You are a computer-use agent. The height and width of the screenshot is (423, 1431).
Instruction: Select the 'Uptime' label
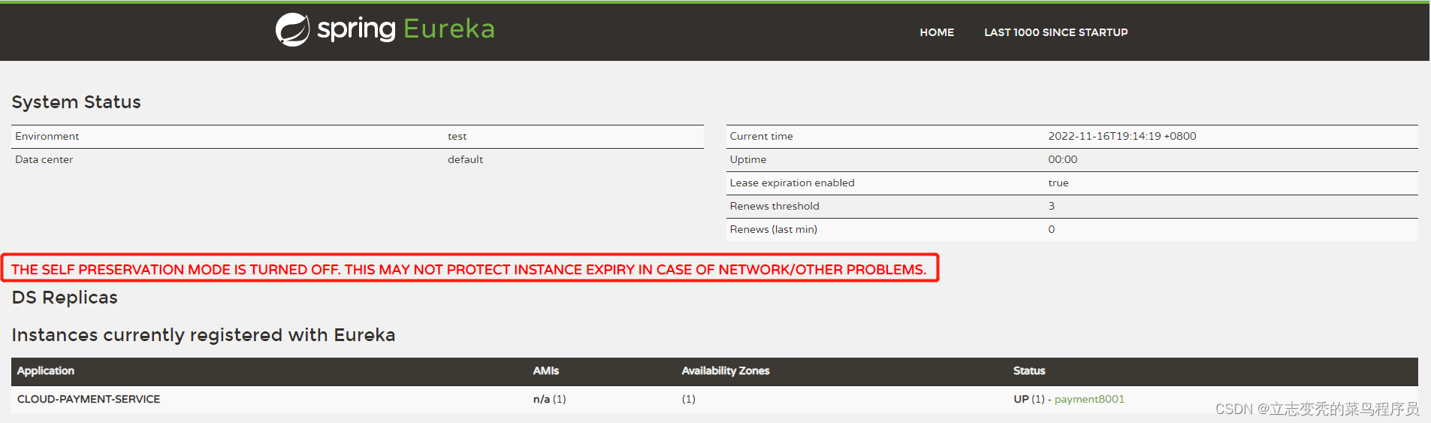pyautogui.click(x=747, y=159)
